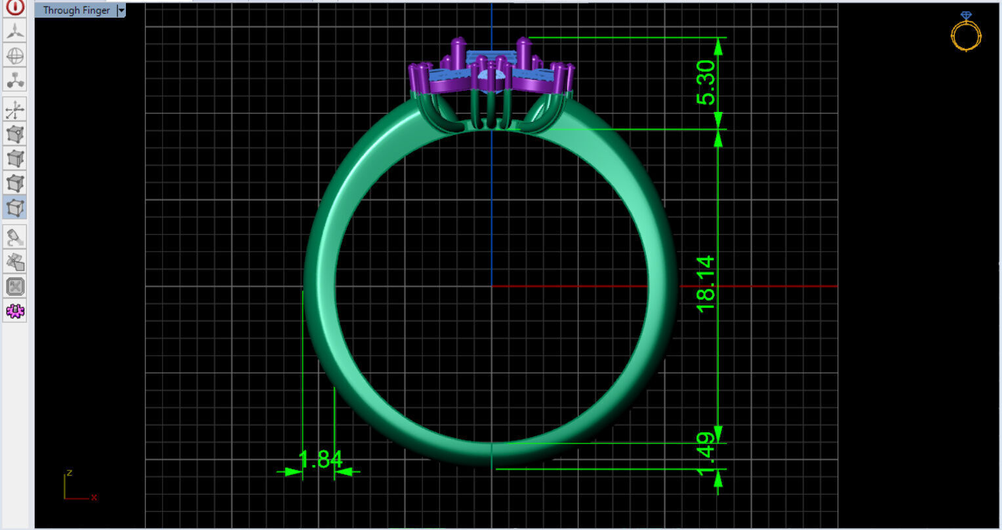Click the red power icon atop the sidebar
Screen dimensions: 1002x530
click(x=14, y=7)
